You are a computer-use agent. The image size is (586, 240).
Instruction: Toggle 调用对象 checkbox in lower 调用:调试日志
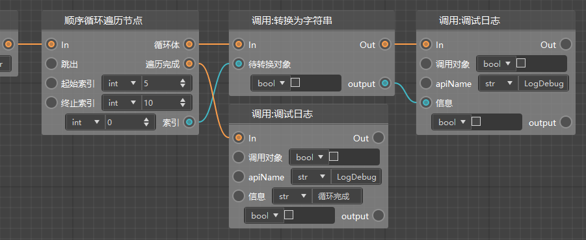(334, 156)
